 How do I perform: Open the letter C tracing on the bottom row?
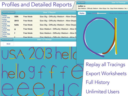pyautogui.click(x=73, y=90)
